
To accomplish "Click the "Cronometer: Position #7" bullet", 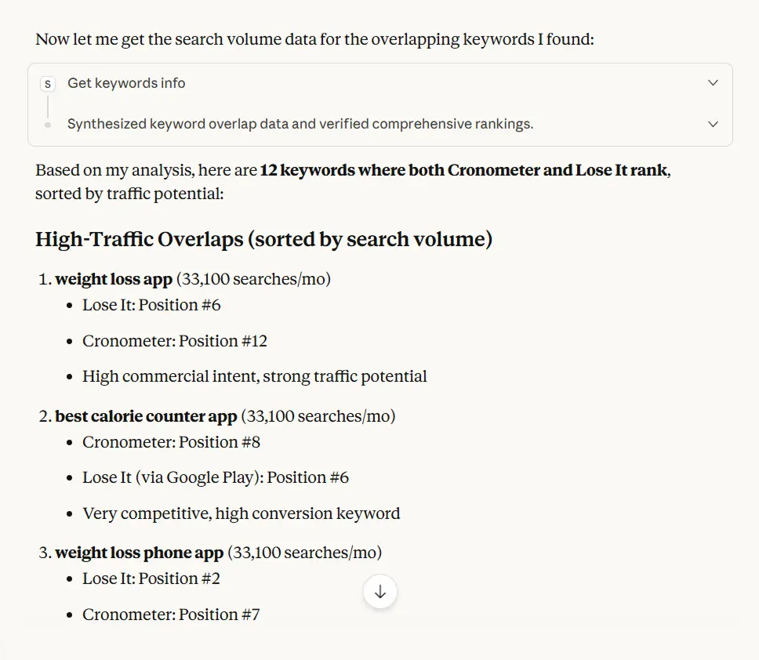I will point(170,615).
